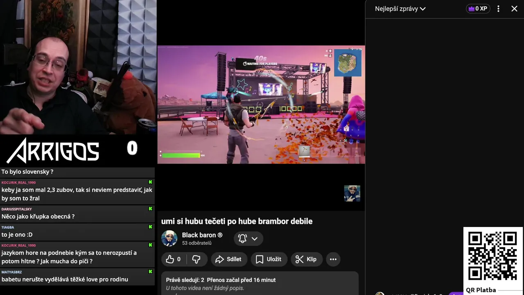Click the message 'To bylo slovensky ?'
This screenshot has height=295, width=524.
tap(27, 172)
